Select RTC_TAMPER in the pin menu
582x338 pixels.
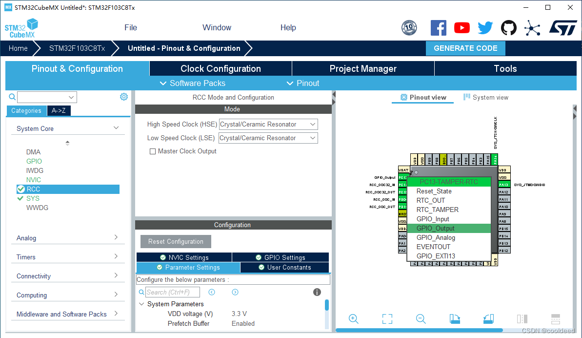[449, 210]
